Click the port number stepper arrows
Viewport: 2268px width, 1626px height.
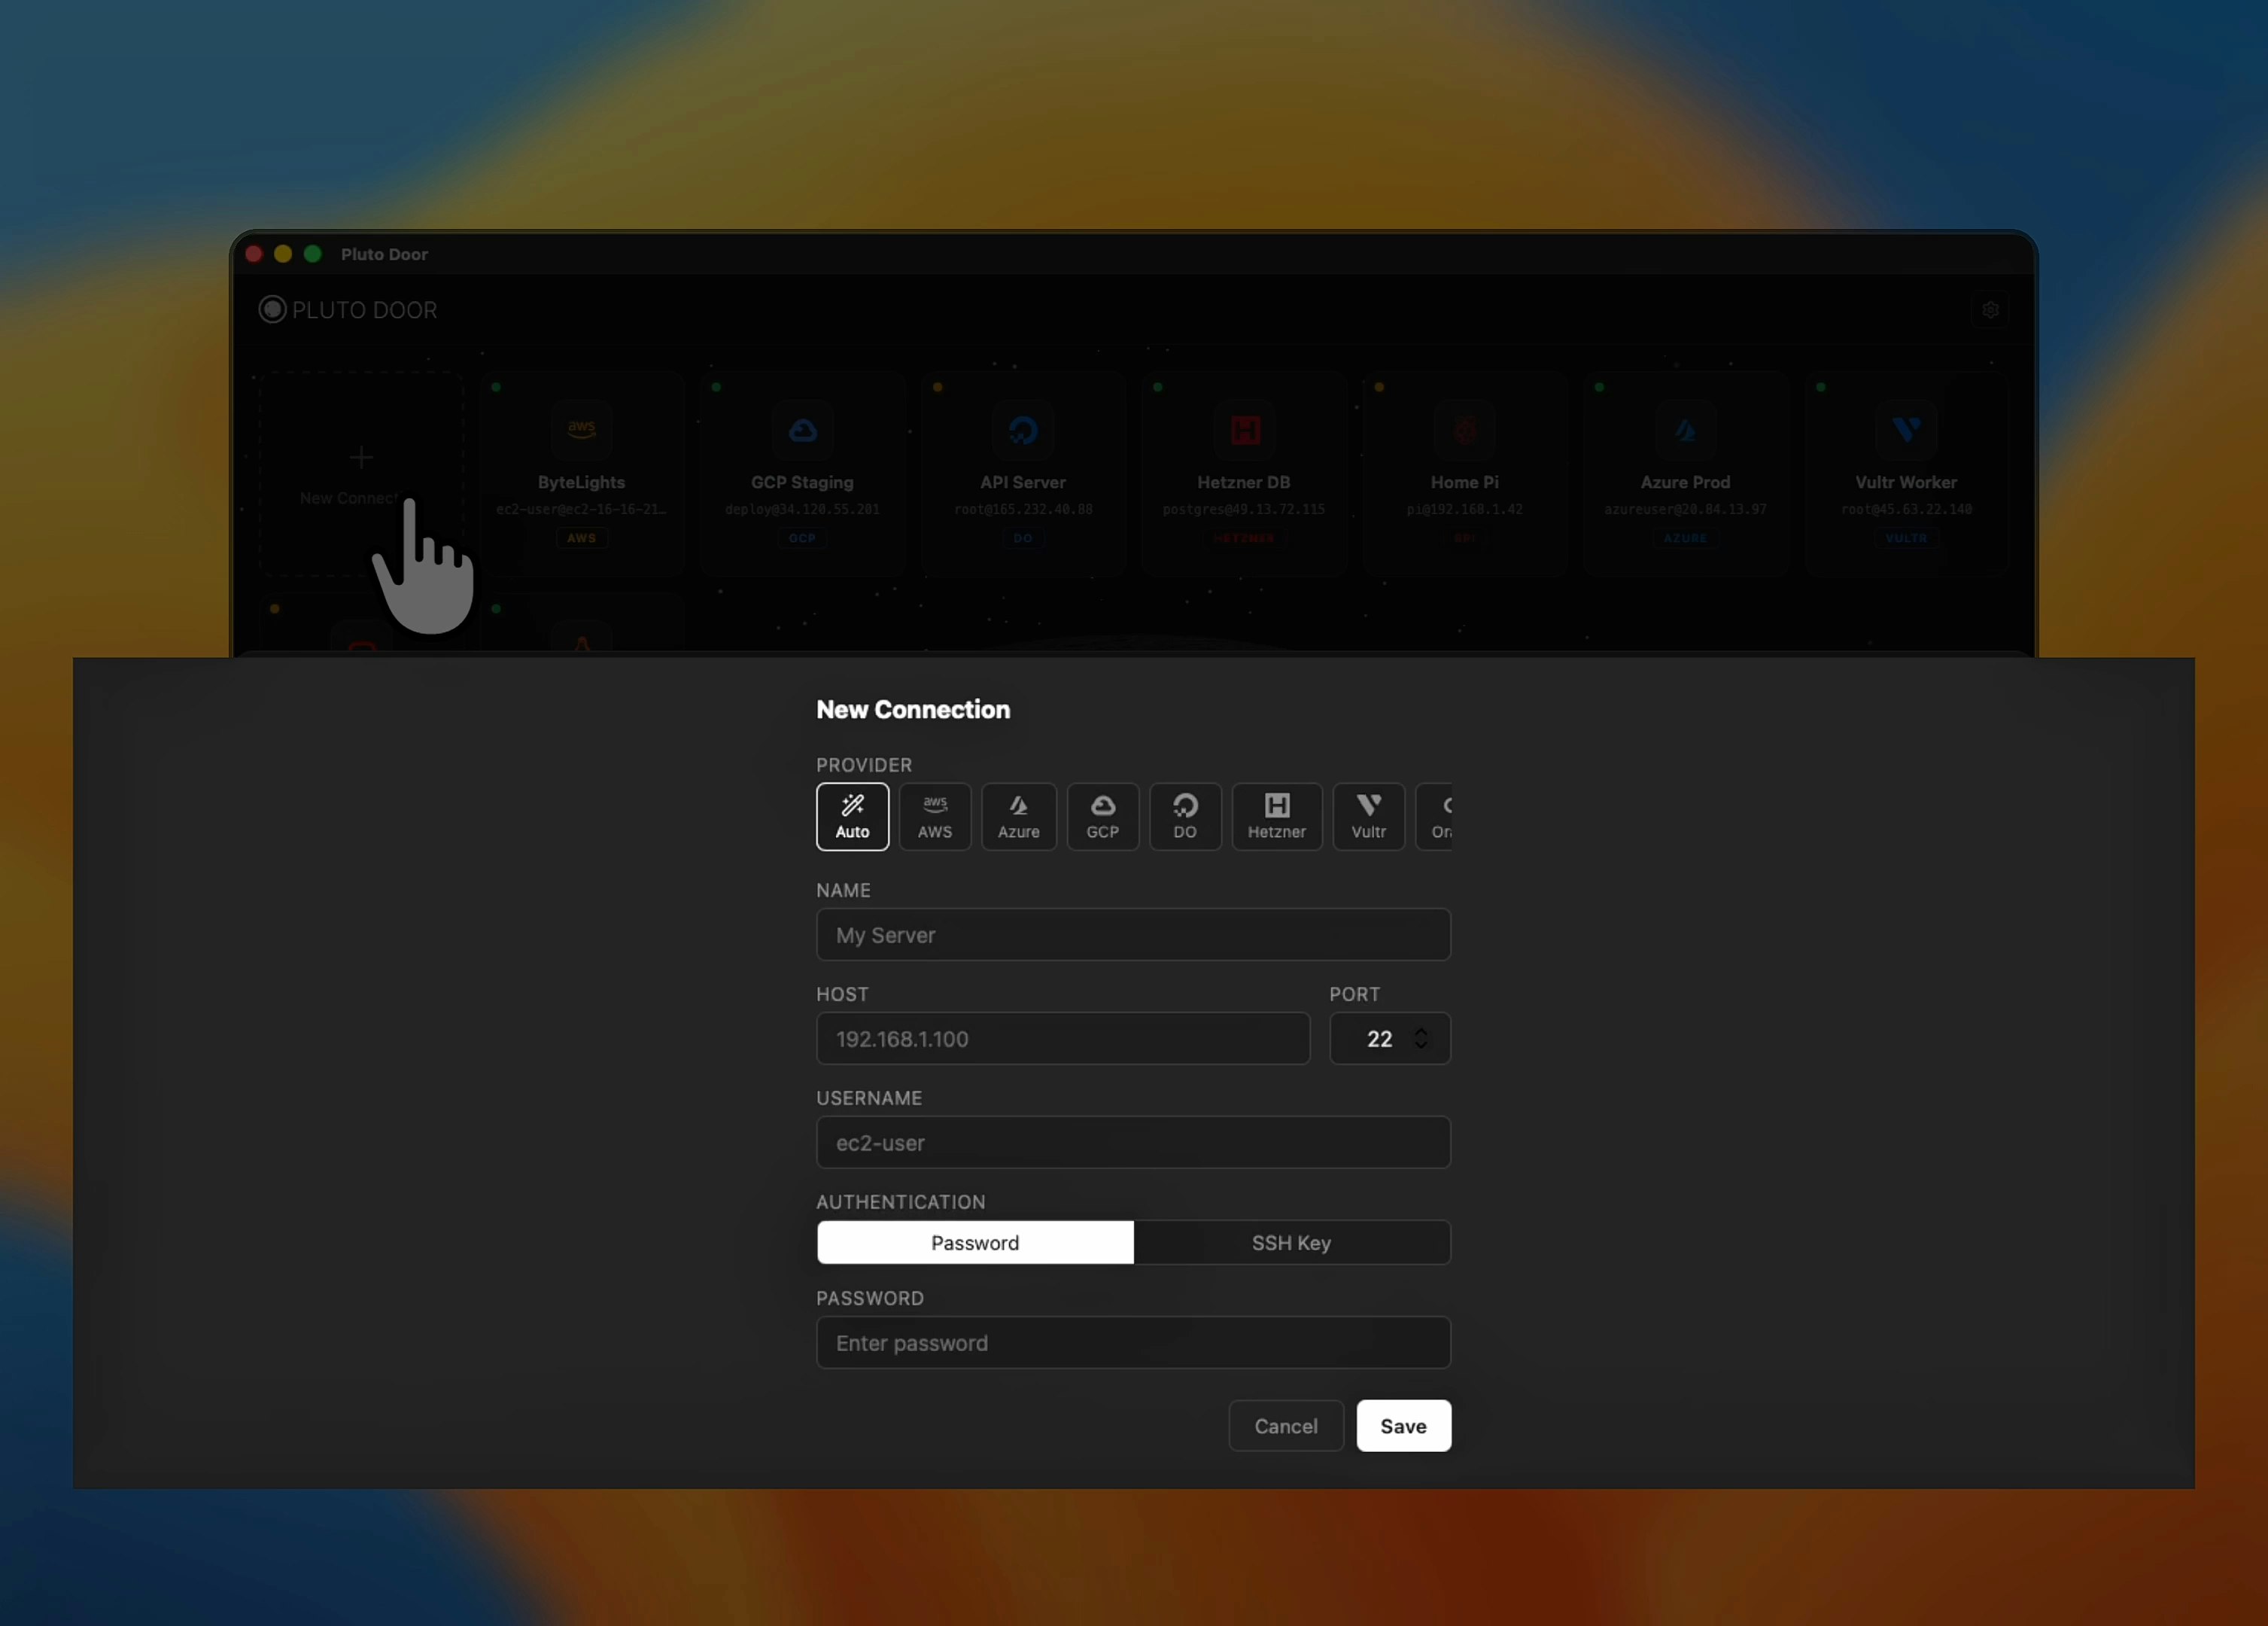click(1420, 1037)
